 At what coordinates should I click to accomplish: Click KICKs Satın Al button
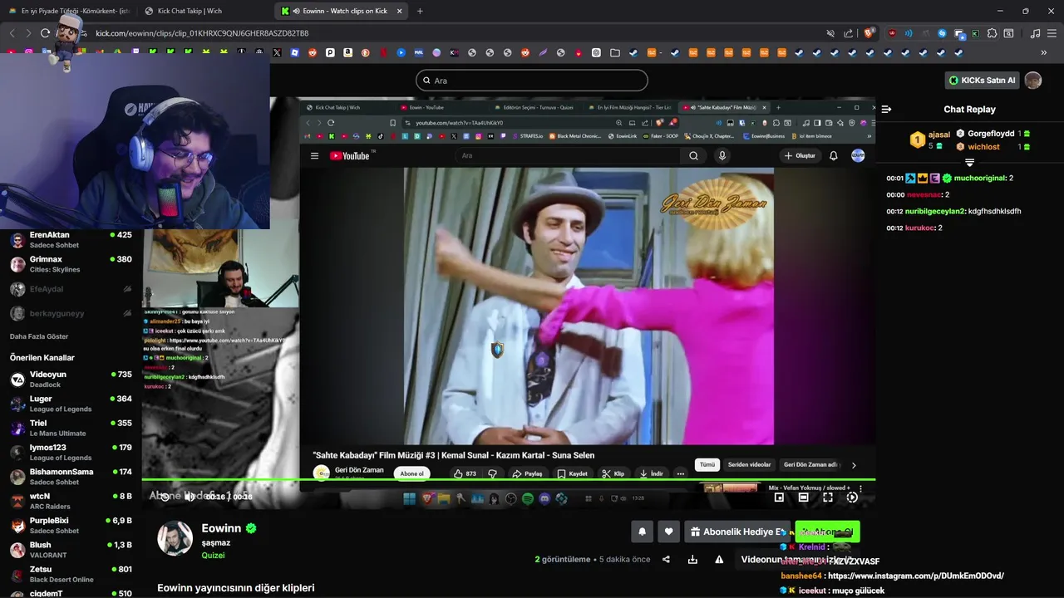click(983, 81)
